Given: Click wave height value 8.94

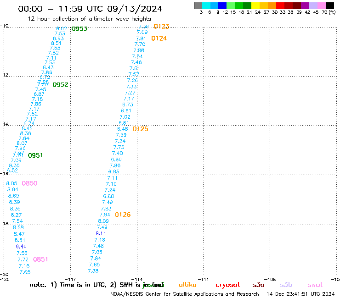Looking at the screenshot, I should pos(12,190).
